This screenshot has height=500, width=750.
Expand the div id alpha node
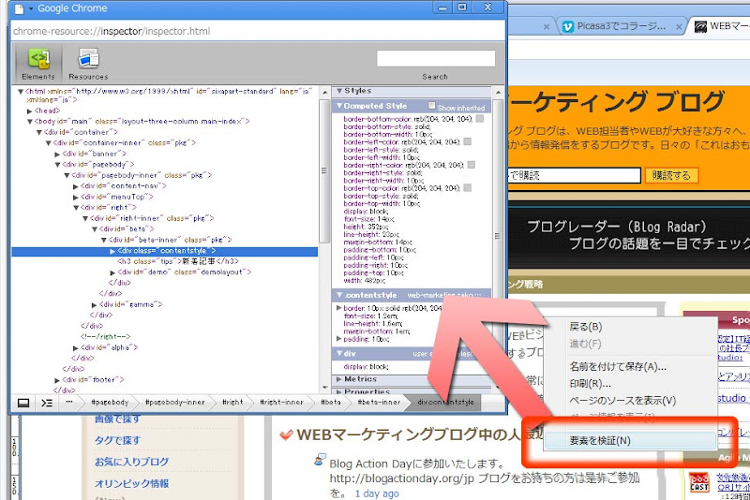[76, 347]
